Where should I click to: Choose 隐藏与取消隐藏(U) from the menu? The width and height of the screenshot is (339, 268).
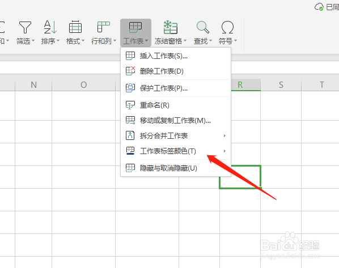coord(176,168)
